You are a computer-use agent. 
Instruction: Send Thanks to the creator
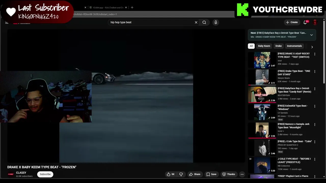click(x=229, y=174)
